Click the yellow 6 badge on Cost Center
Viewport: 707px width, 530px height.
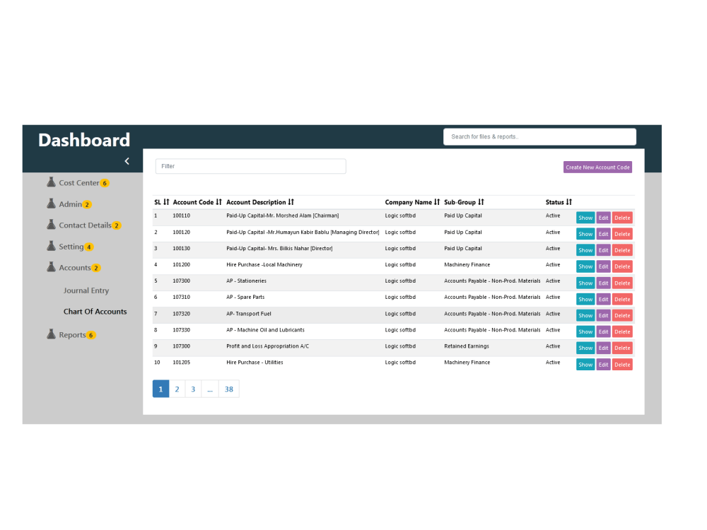pos(105,183)
